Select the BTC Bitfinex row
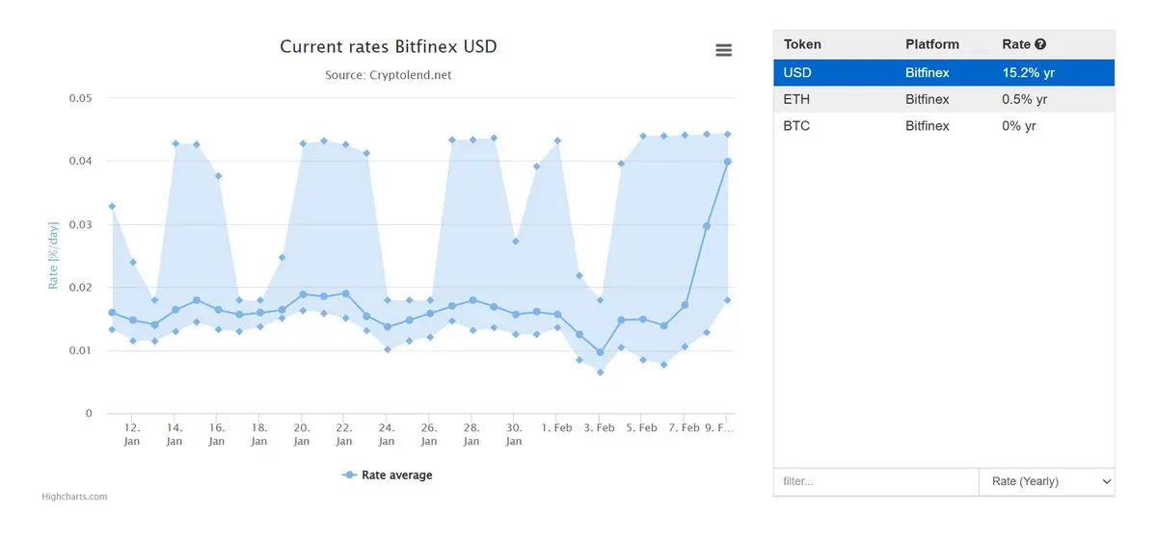Screen dimensions: 1157x539 (943, 126)
